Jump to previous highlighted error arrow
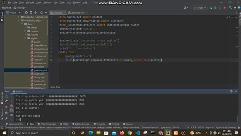The width and height of the screenshot is (241, 136). click(232, 17)
